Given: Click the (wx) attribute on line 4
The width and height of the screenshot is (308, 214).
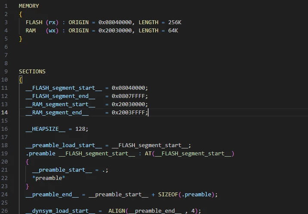Looking at the screenshot, I should (52, 31).
